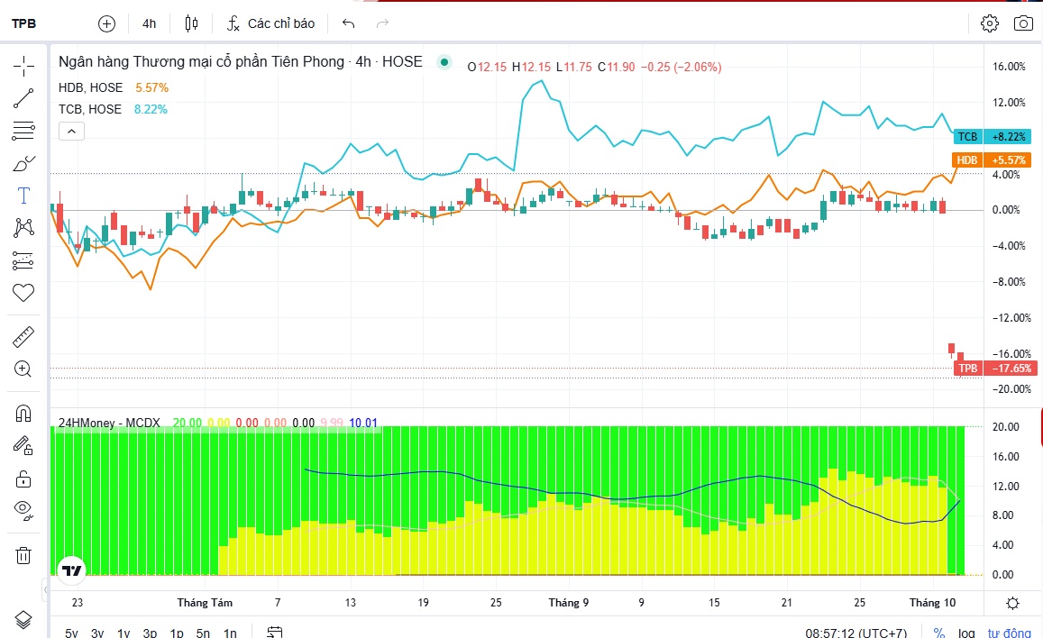Select the ruler measure tool
Image resolution: width=1043 pixels, height=638 pixels.
click(23, 337)
